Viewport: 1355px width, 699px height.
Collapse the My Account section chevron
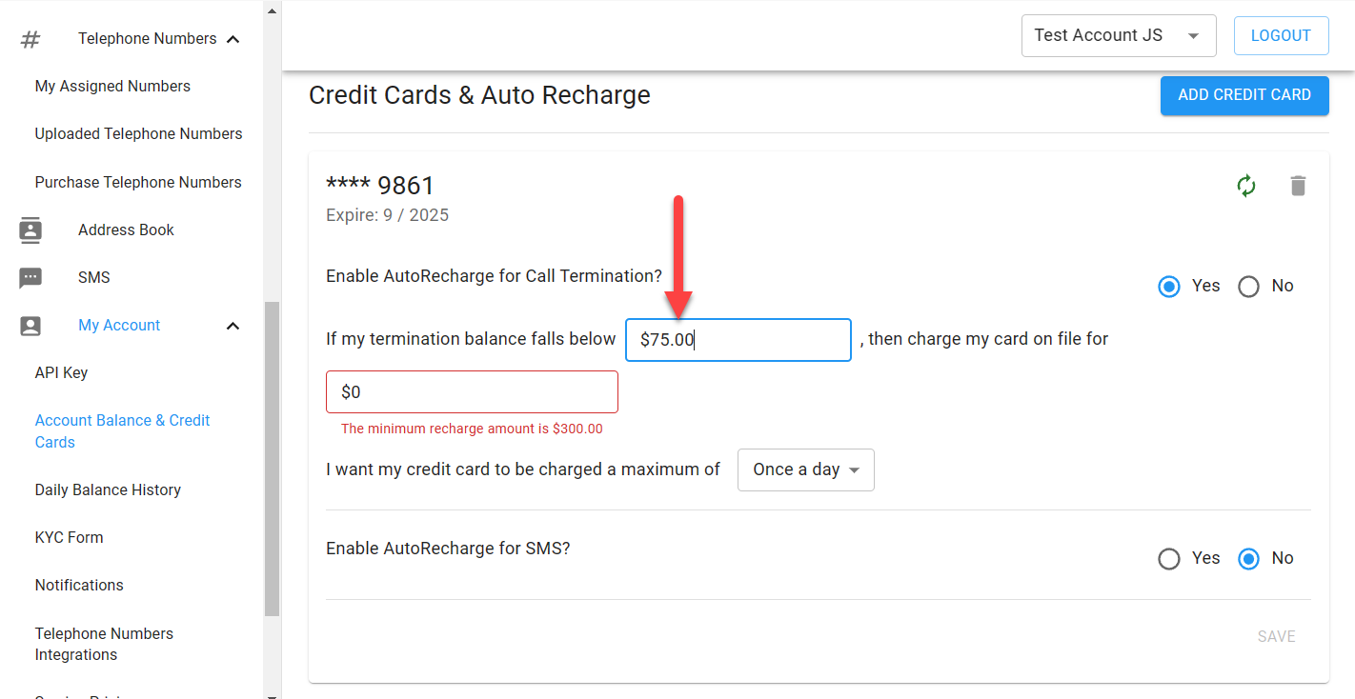pyautogui.click(x=233, y=326)
